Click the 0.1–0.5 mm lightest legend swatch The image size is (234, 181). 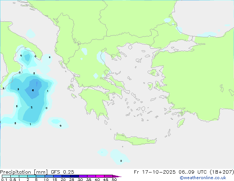tap(6, 176)
